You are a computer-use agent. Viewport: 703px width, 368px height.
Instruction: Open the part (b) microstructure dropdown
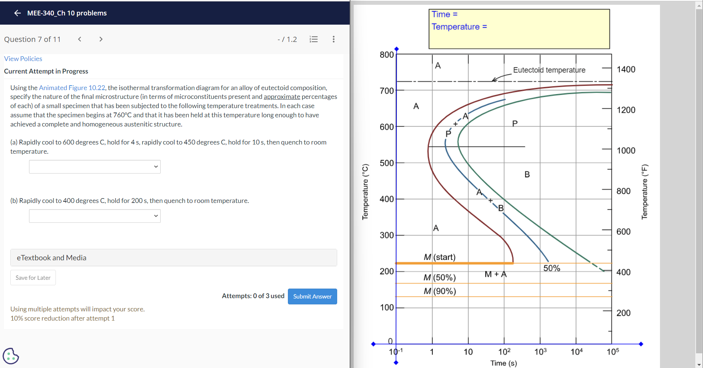point(94,216)
